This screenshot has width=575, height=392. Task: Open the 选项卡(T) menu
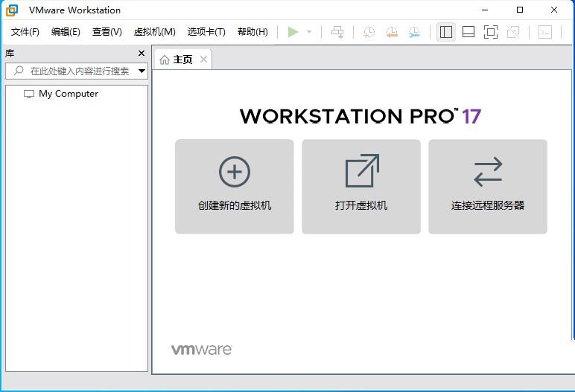pyautogui.click(x=206, y=32)
